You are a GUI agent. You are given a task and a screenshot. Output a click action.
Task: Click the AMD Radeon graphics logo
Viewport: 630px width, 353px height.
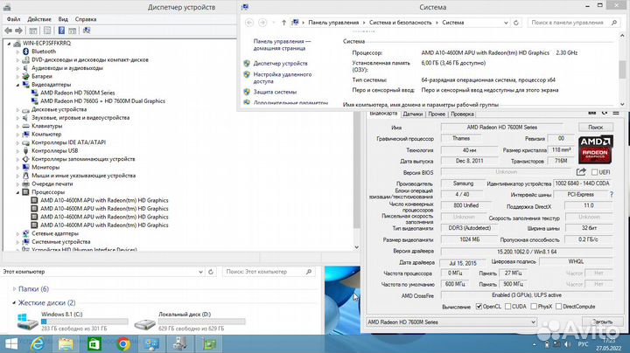click(x=596, y=150)
